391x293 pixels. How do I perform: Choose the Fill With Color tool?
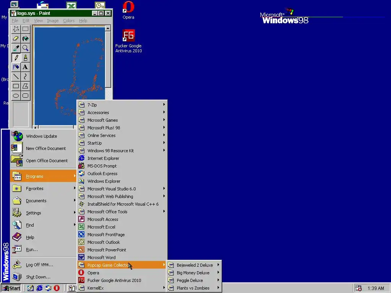(x=26, y=39)
